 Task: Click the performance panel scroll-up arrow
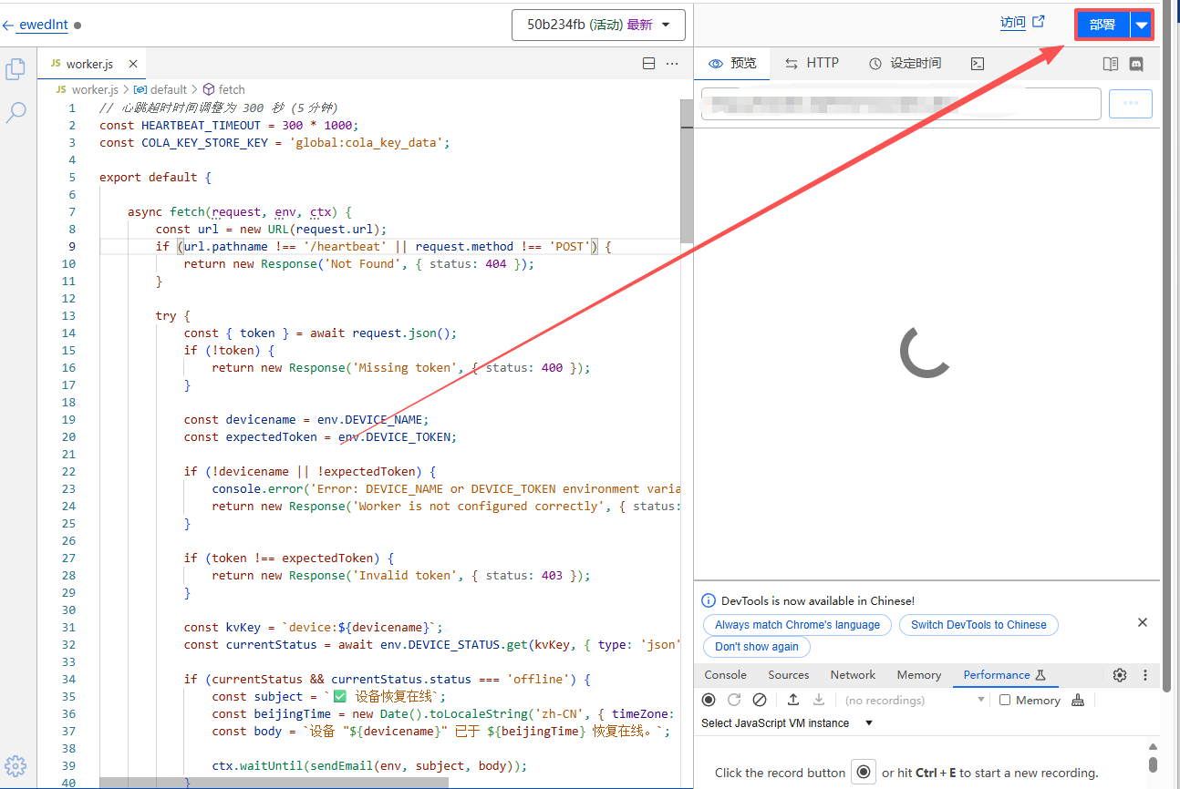pyautogui.click(x=1153, y=746)
